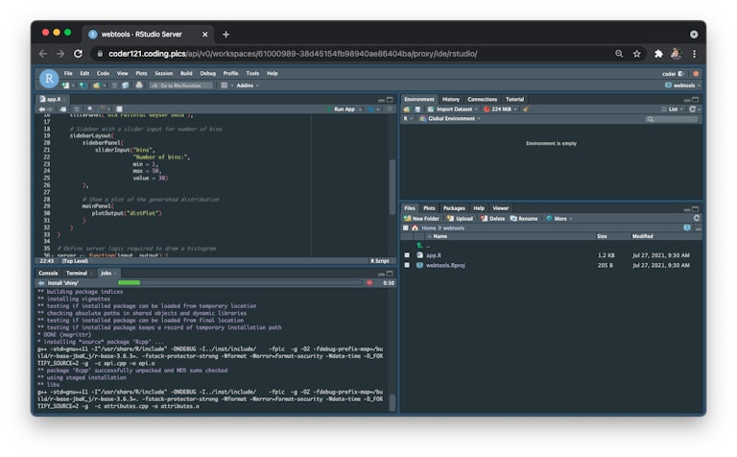Open the Session menu
The image size is (737, 457).
pos(163,73)
